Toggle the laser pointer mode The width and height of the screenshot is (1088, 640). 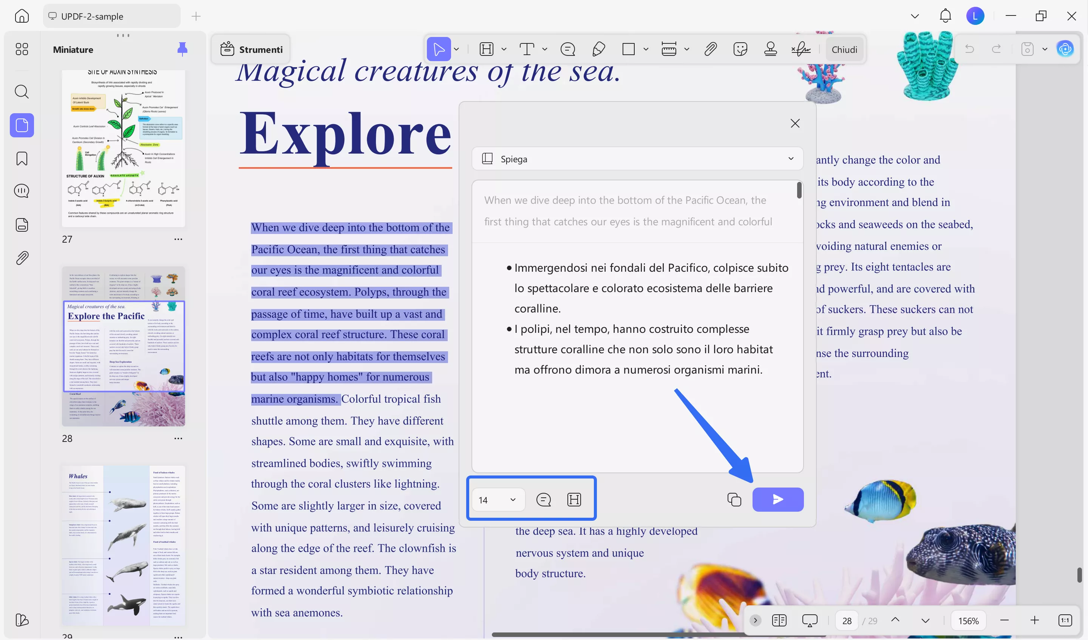tap(810, 620)
